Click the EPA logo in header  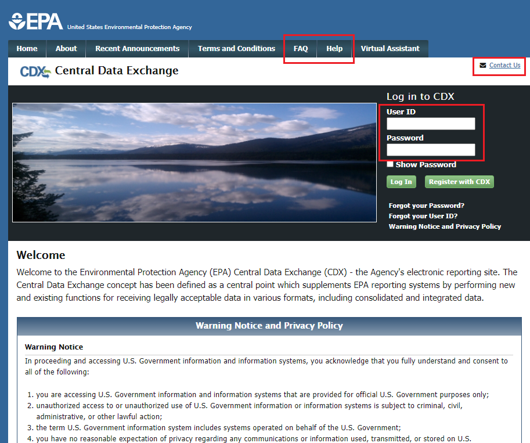pos(35,21)
